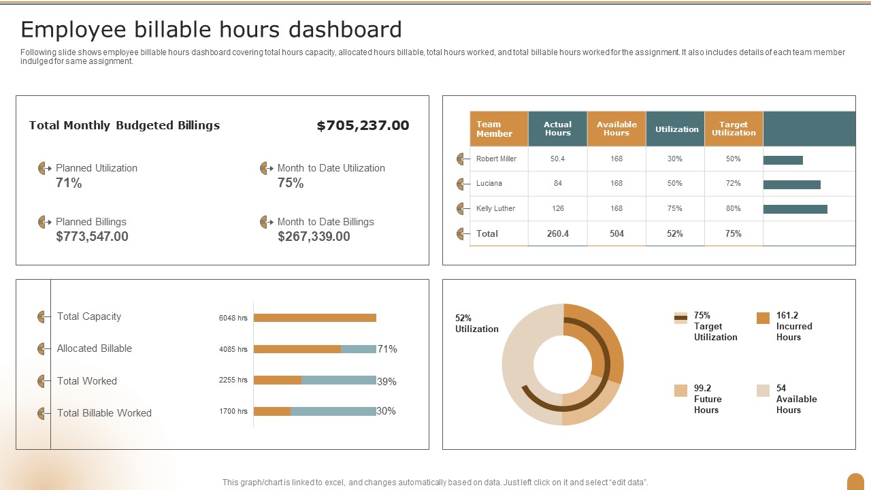871x490 pixels.
Task: Click the 2255 hrs label
Action: point(233,380)
